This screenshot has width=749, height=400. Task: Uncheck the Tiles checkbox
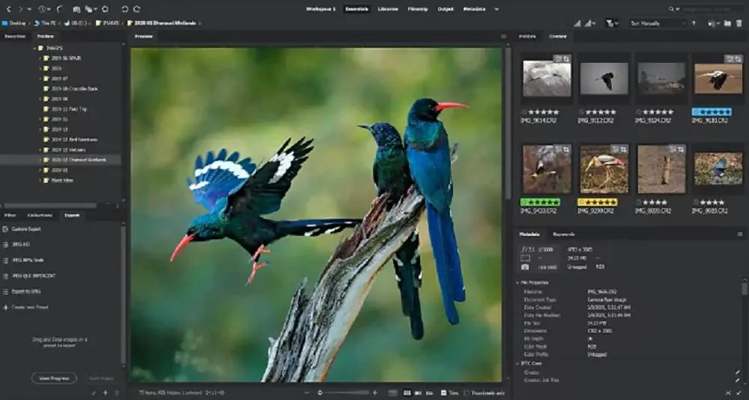click(x=443, y=393)
